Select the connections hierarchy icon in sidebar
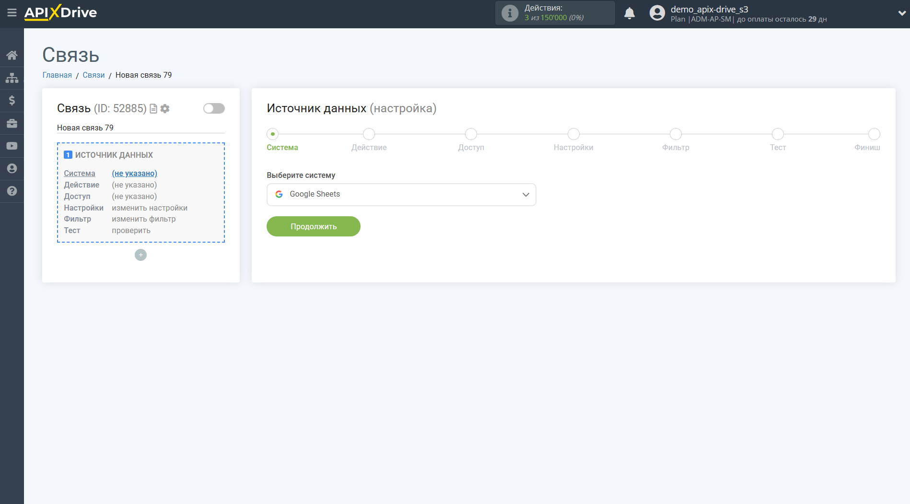910x504 pixels. pyautogui.click(x=12, y=77)
